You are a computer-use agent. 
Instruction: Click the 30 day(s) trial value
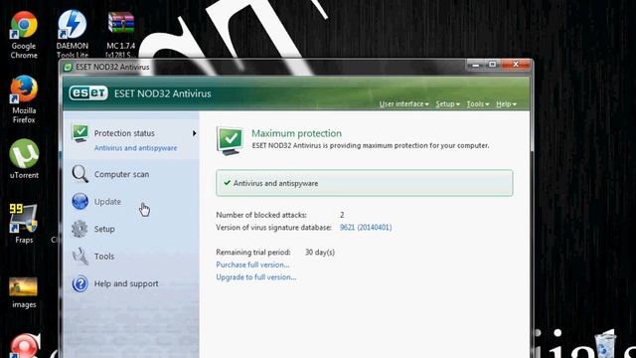point(320,253)
